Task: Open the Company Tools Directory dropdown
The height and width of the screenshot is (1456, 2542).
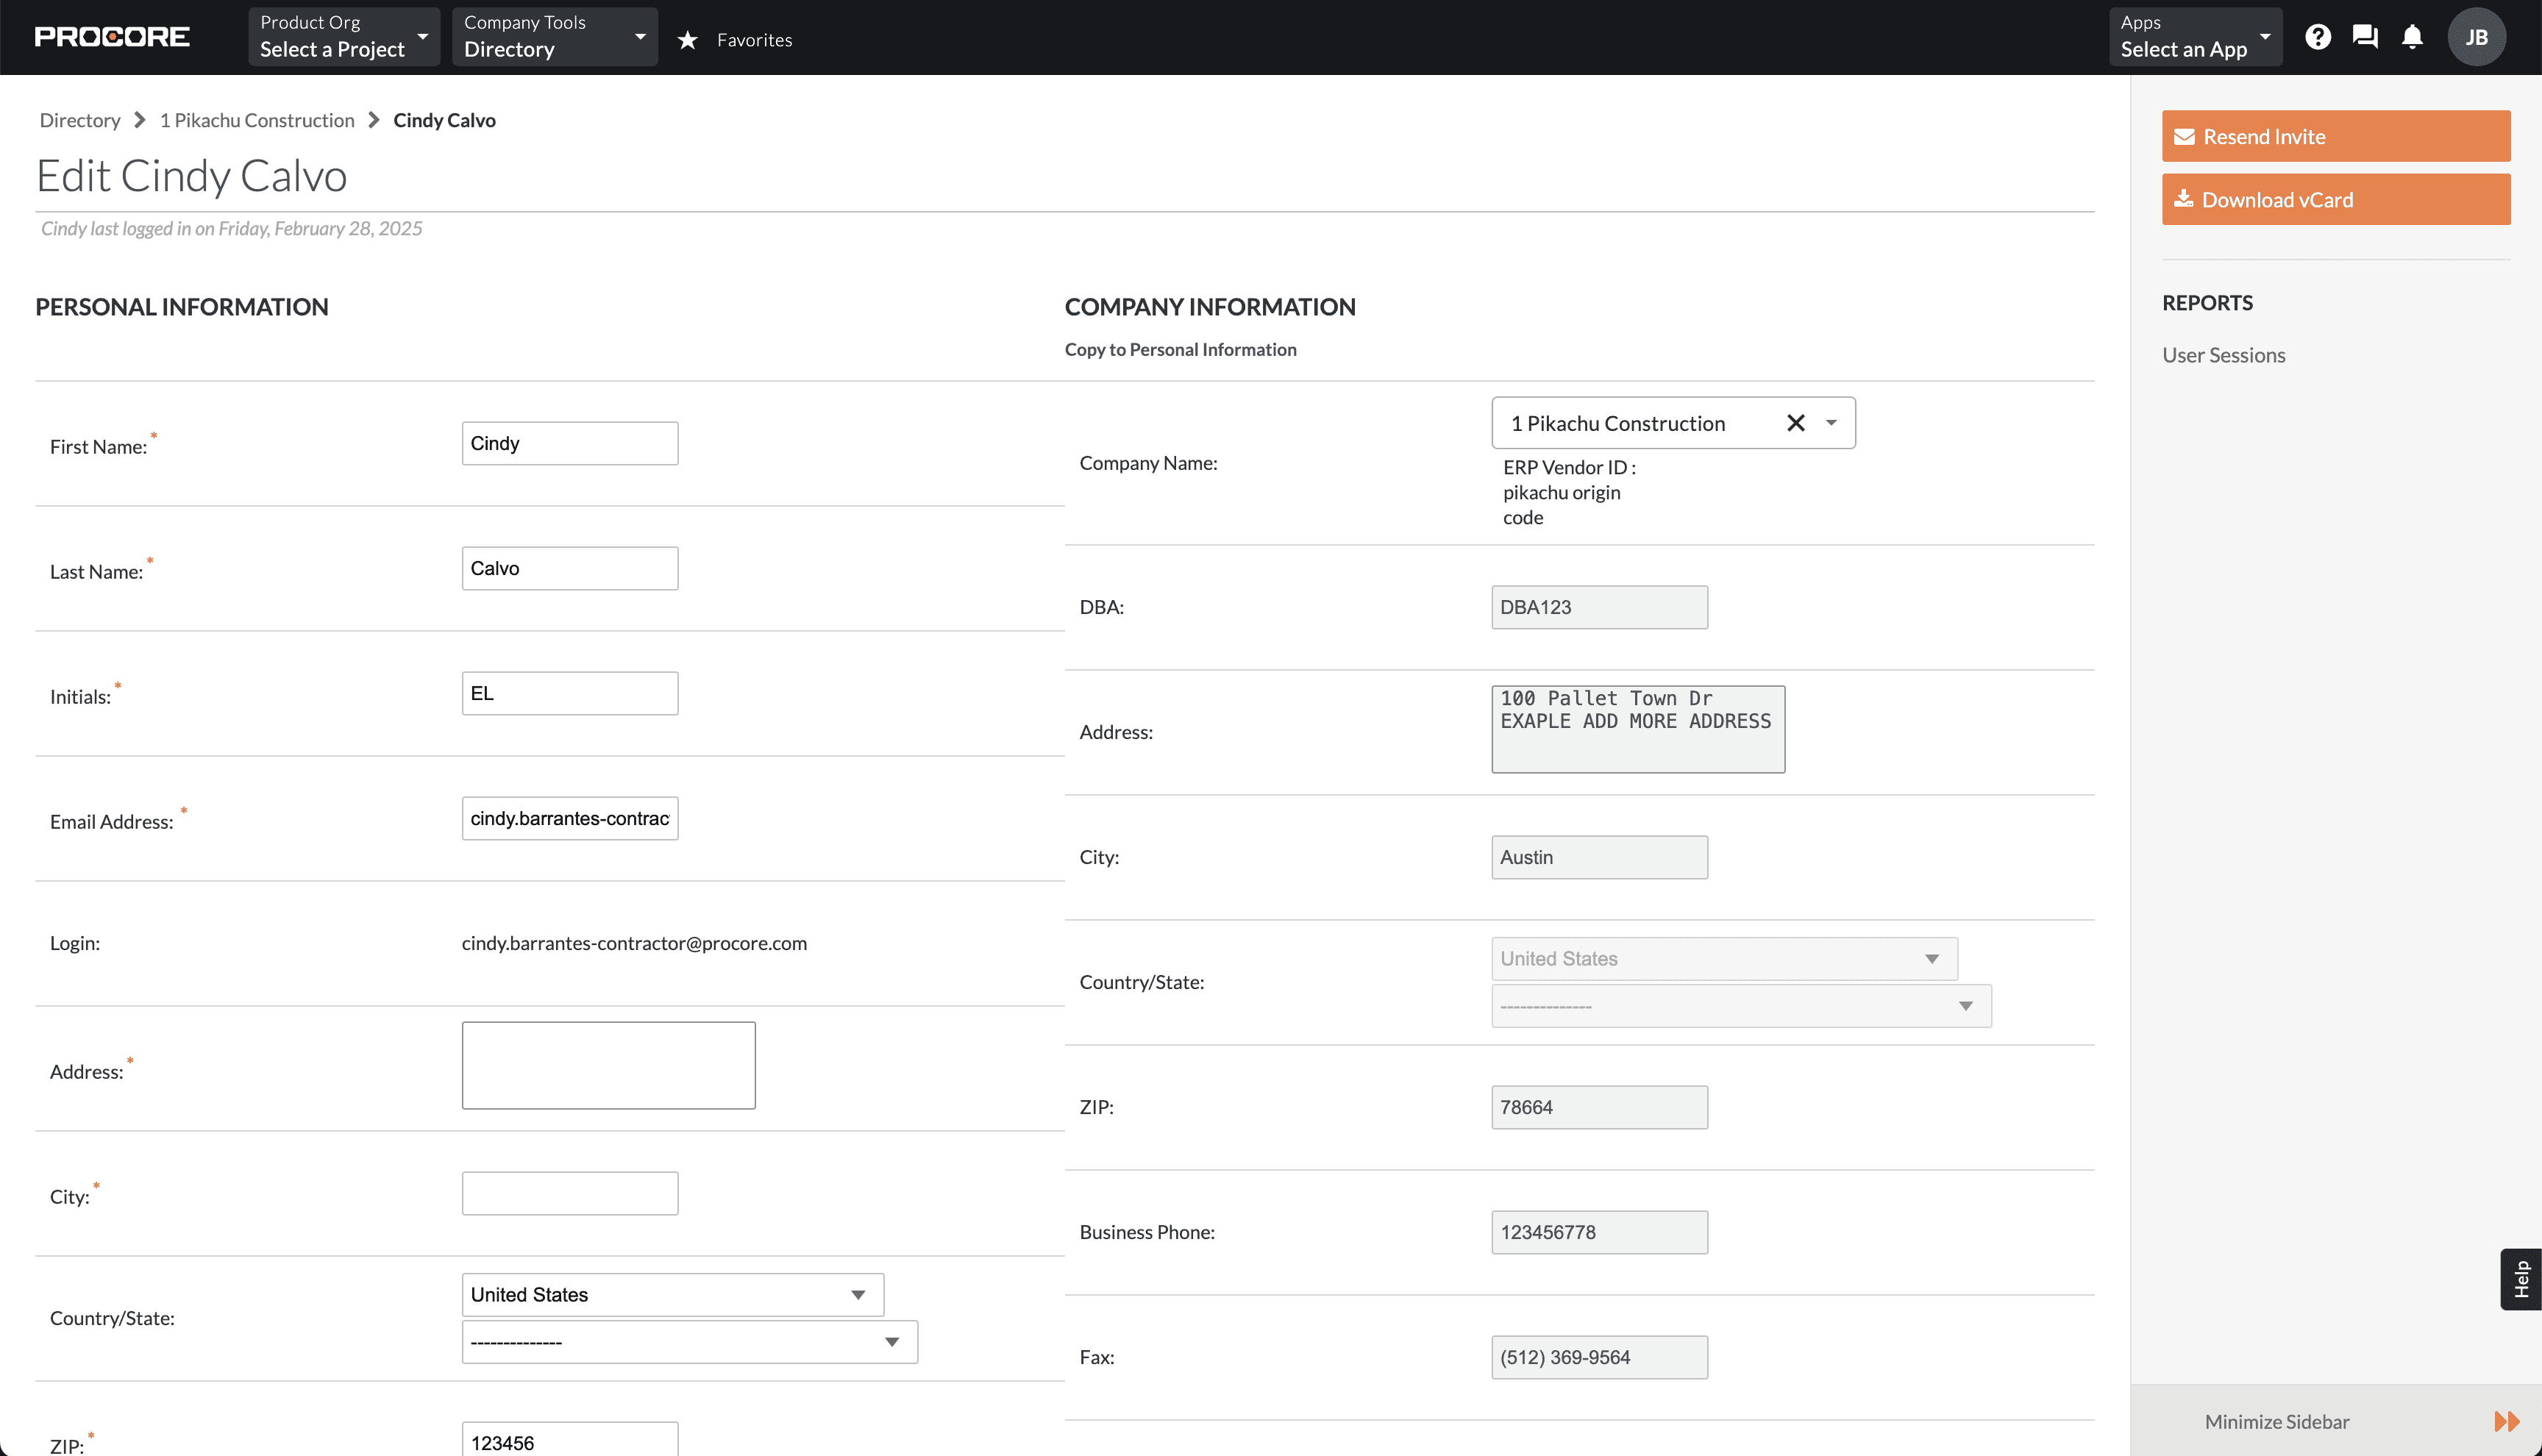Action: click(x=555, y=37)
